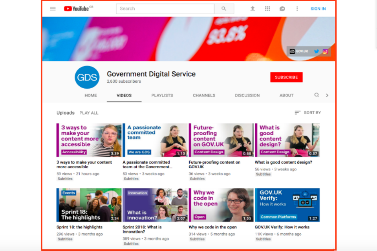The width and height of the screenshot is (377, 251).
Task: Click the GDS channel avatar
Action: coord(87,77)
